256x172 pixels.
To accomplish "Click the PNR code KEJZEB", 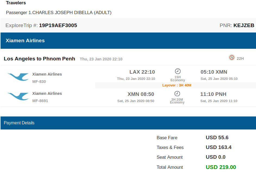I will 244,25.
